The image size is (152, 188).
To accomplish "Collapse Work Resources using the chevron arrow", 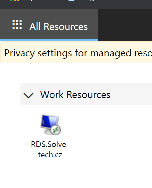I will pos(28,96).
